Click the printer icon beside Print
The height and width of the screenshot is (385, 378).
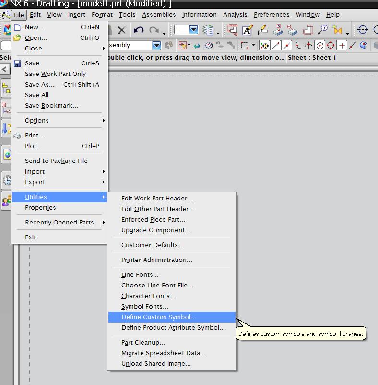(17, 135)
